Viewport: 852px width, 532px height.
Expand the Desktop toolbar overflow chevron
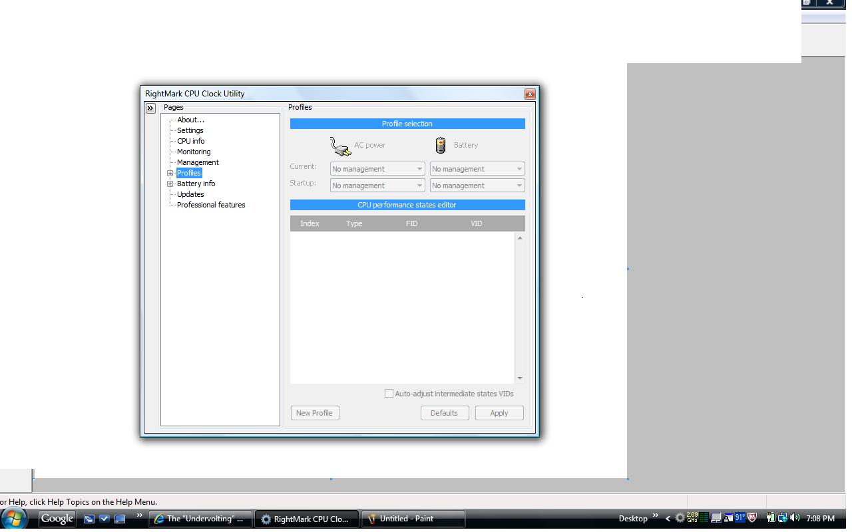tap(655, 515)
